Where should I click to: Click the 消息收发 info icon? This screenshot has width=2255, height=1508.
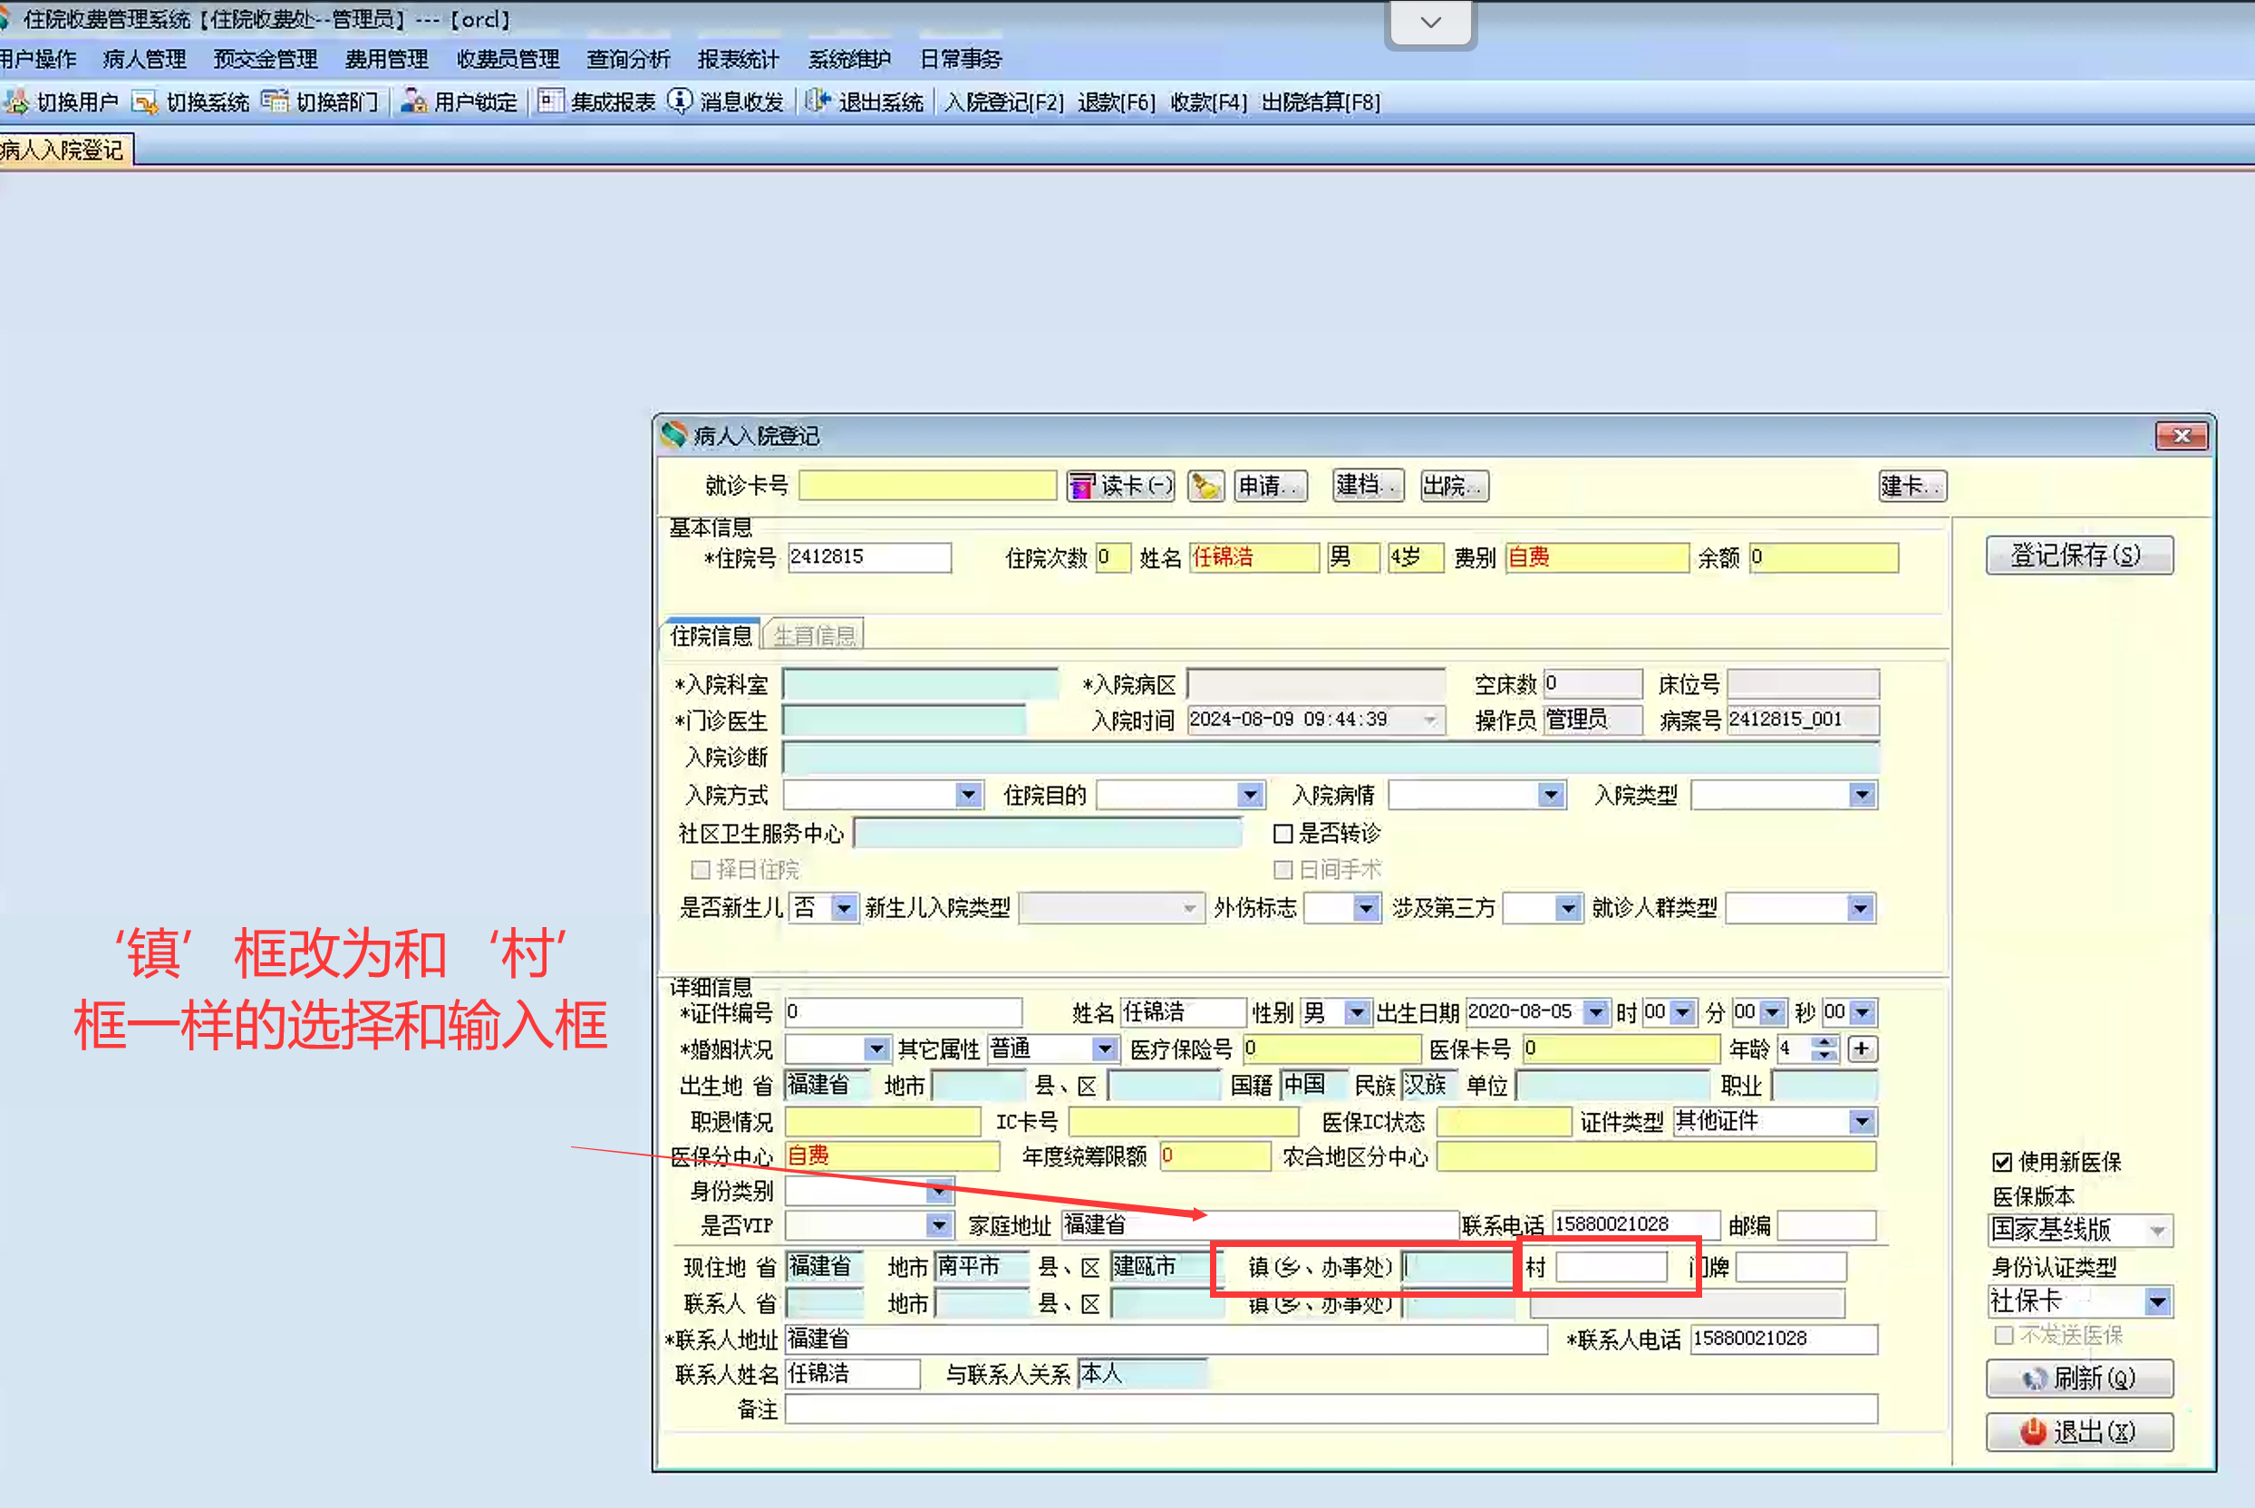680,101
